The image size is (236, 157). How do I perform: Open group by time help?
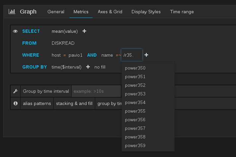pos(110,103)
